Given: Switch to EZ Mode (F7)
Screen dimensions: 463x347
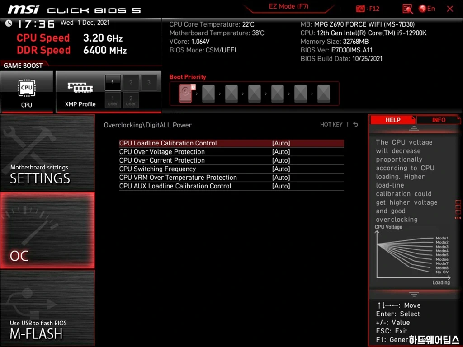Looking at the screenshot, I should pyautogui.click(x=288, y=6).
